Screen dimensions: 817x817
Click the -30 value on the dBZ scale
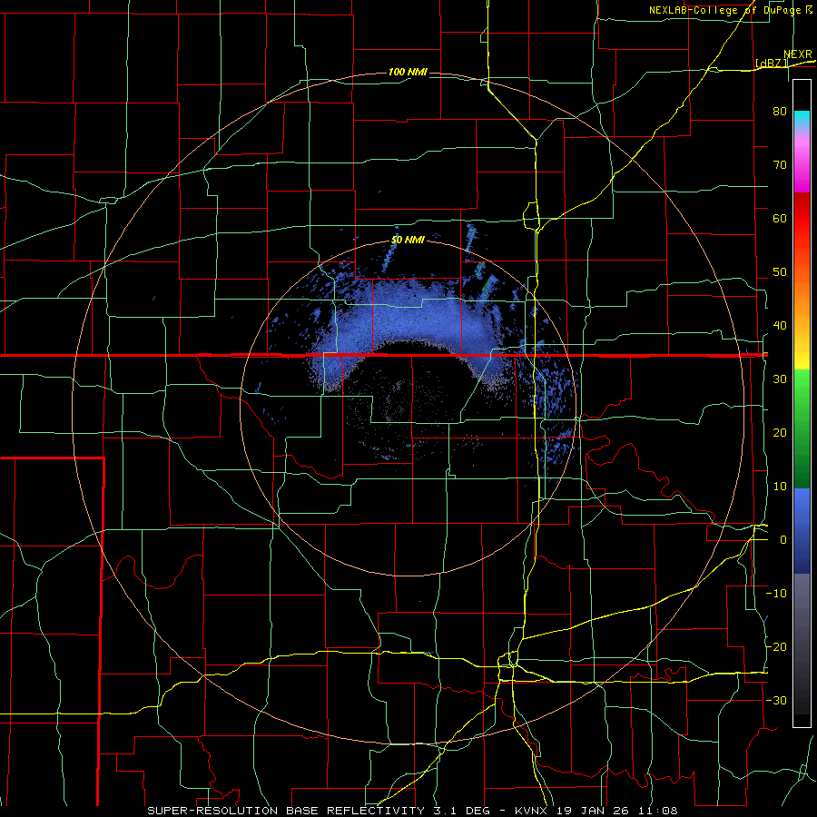pyautogui.click(x=776, y=700)
